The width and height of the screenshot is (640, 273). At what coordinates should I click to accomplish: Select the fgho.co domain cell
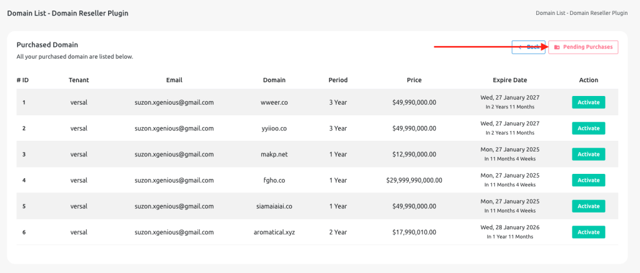(x=274, y=180)
